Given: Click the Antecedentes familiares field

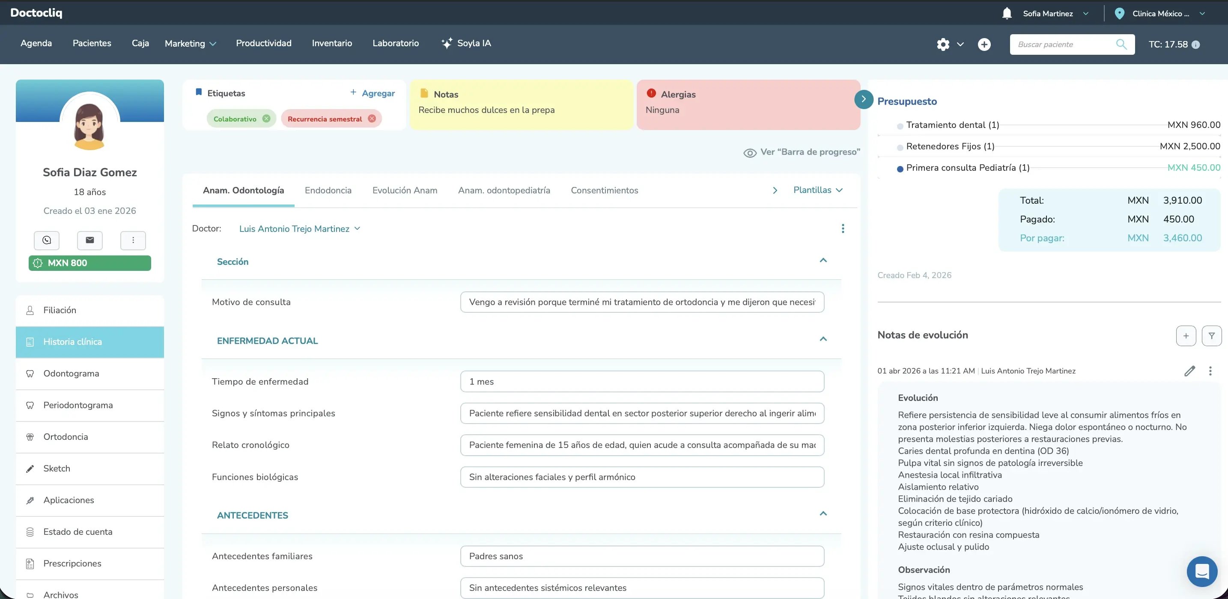Looking at the screenshot, I should (642, 556).
